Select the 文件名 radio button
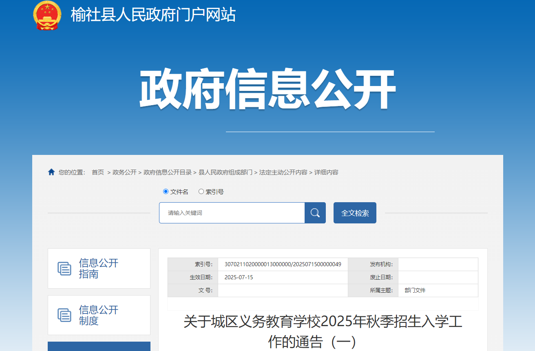Viewport: 535px width, 351px height. [166, 192]
